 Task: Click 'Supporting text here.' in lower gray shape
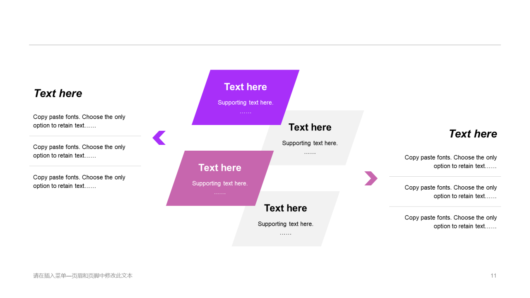pyautogui.click(x=286, y=224)
